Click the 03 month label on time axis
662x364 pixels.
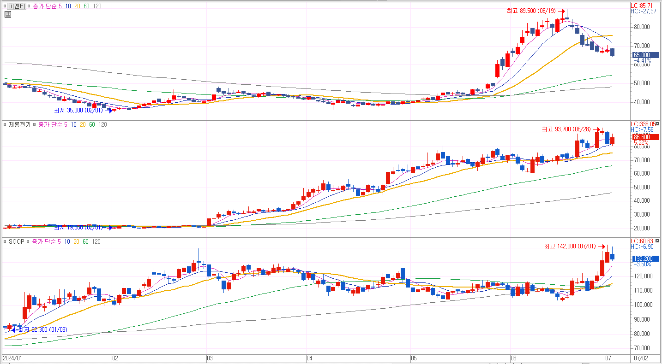[x=210, y=358]
